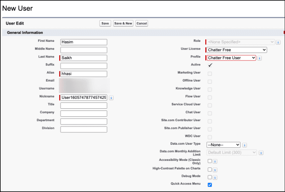Click the info icon for Data.com User Type

[x=245, y=145]
